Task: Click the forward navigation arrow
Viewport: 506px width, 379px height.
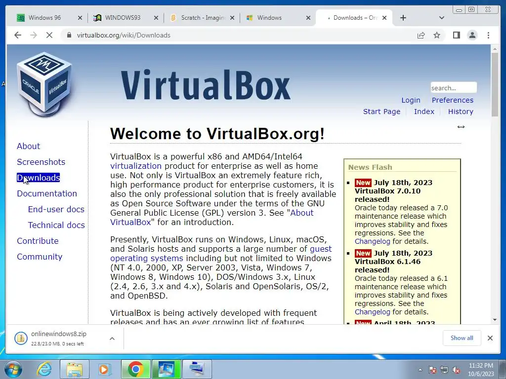Action: 34,35
